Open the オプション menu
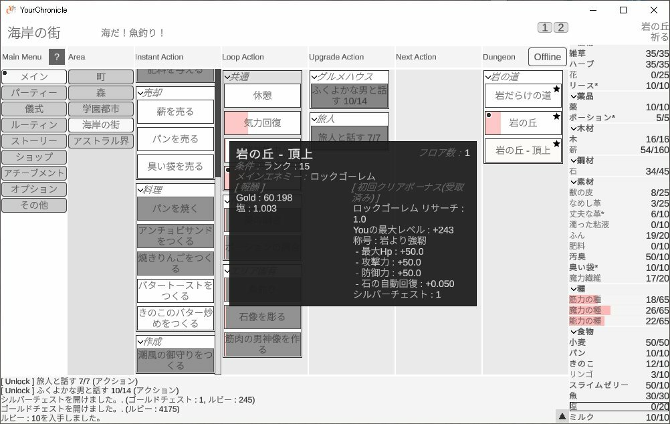The width and height of the screenshot is (670, 424). tap(34, 189)
